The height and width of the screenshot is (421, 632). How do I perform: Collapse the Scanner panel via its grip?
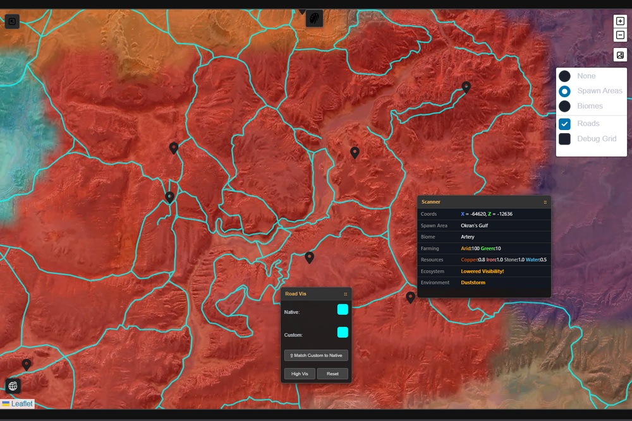pyautogui.click(x=545, y=202)
